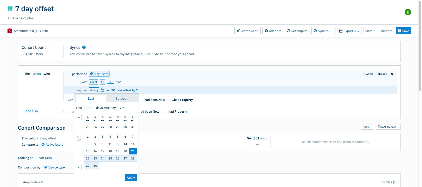Save the cohort
The width and height of the screenshot is (422, 187).
[x=403, y=31]
